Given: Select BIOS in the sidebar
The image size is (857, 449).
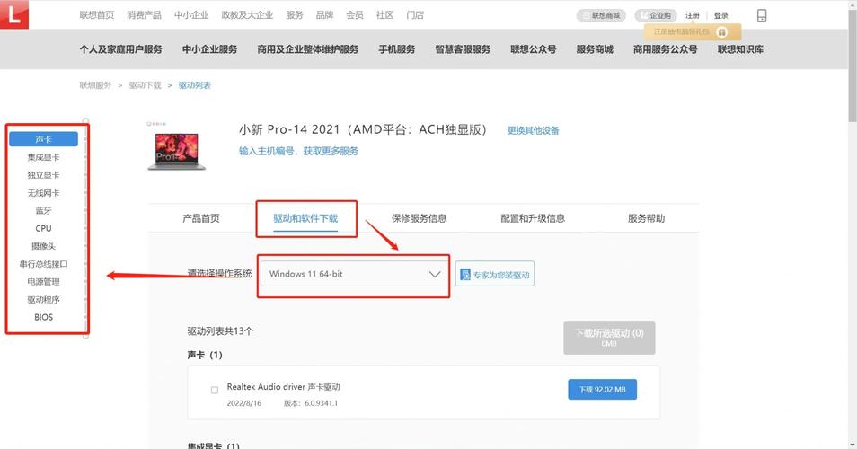Looking at the screenshot, I should 43,317.
